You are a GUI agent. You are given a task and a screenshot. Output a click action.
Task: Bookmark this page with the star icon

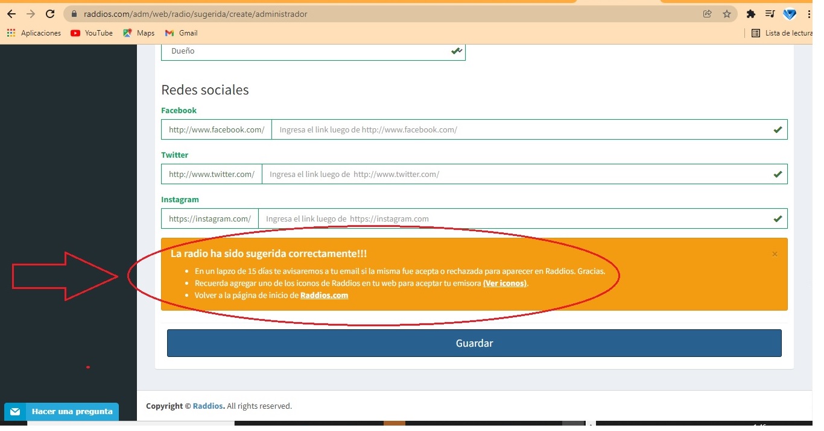[x=727, y=14]
